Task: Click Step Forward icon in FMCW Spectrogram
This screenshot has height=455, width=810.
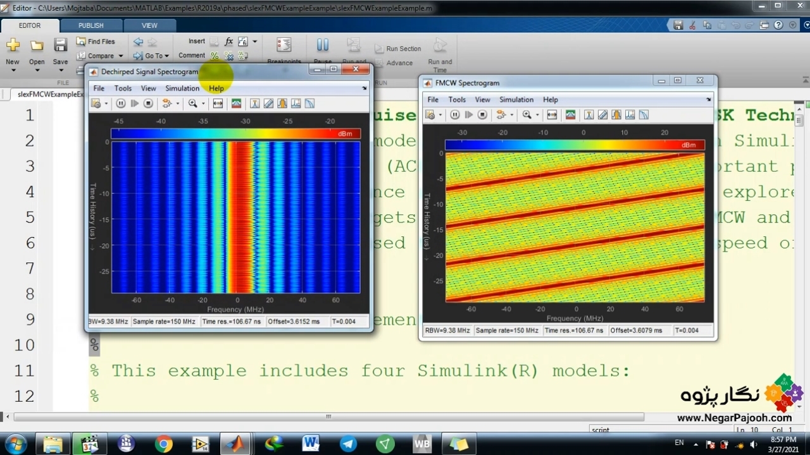Action: (x=468, y=115)
